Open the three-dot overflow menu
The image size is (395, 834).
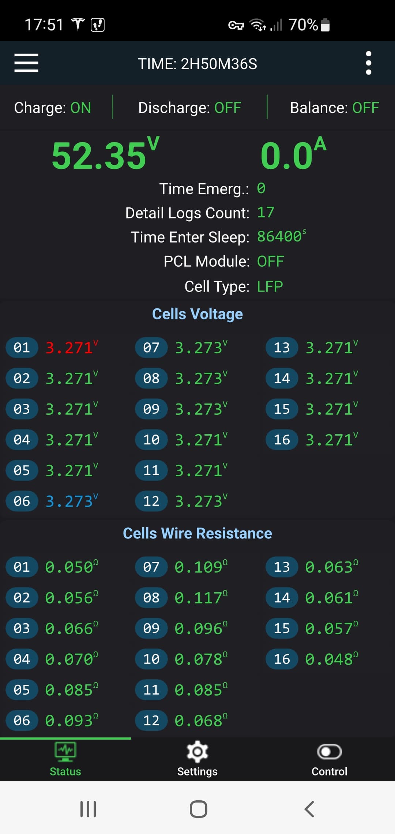pyautogui.click(x=368, y=63)
